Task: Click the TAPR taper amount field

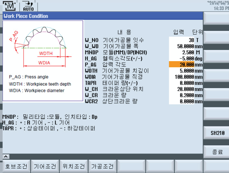Action: pyautogui.click(x=182, y=83)
